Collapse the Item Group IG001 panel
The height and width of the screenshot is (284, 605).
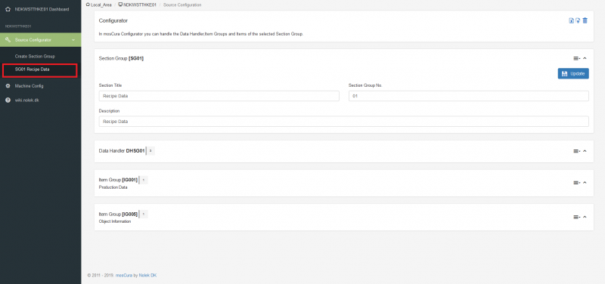pyautogui.click(x=585, y=183)
